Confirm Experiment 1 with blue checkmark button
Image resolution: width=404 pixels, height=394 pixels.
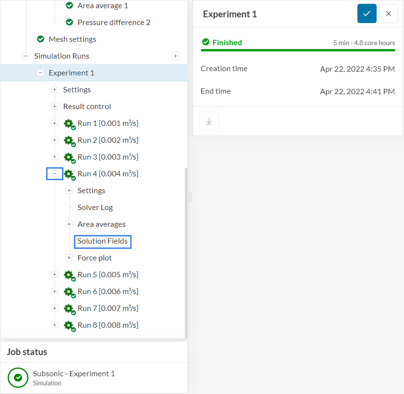367,14
